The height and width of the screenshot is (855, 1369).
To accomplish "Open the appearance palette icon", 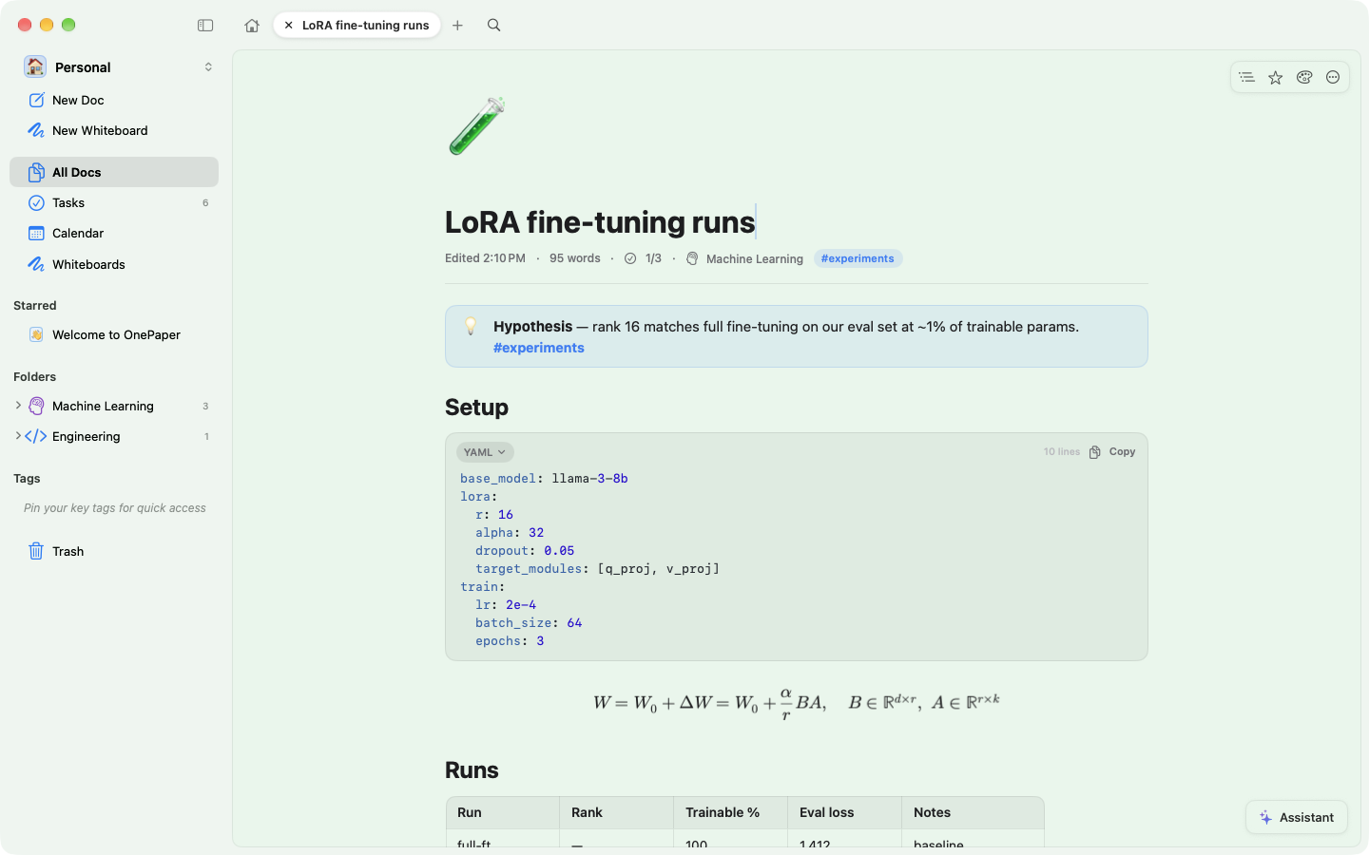I will tap(1304, 78).
